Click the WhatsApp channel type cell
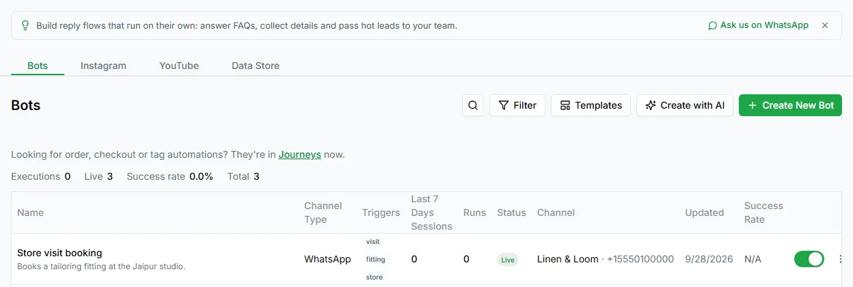 [x=327, y=259]
